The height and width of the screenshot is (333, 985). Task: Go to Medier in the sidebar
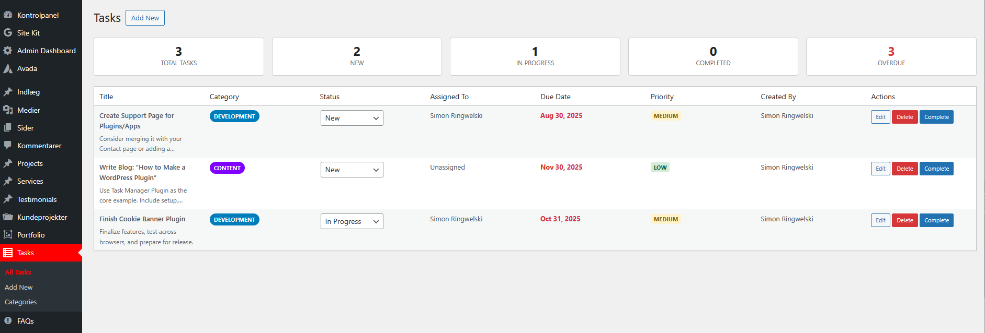click(x=41, y=110)
